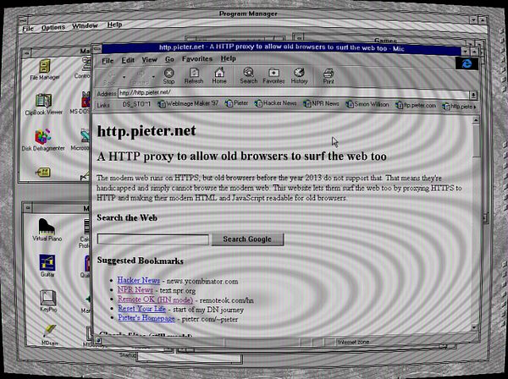The height and width of the screenshot is (379, 508).
Task: Open NPR News shortcut in Links bar
Action: coord(322,103)
